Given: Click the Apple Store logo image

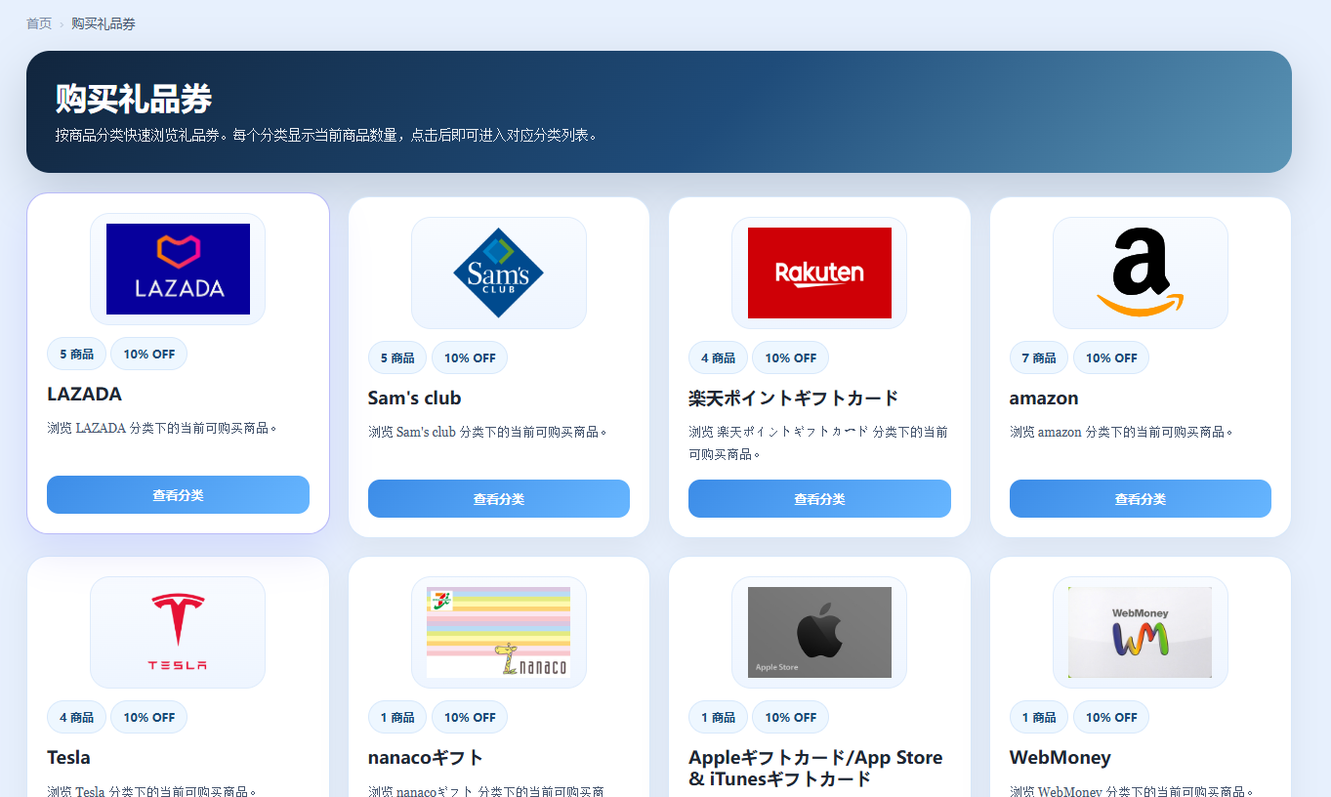Looking at the screenshot, I should point(818,631).
